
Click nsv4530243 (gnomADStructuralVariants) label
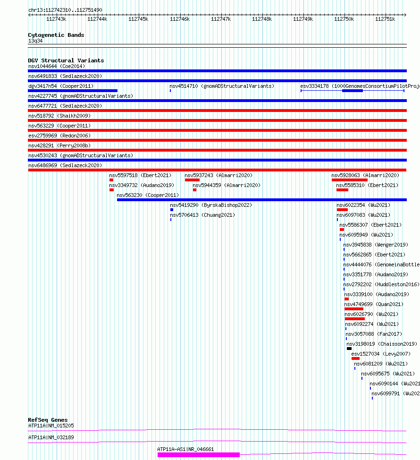81,155
